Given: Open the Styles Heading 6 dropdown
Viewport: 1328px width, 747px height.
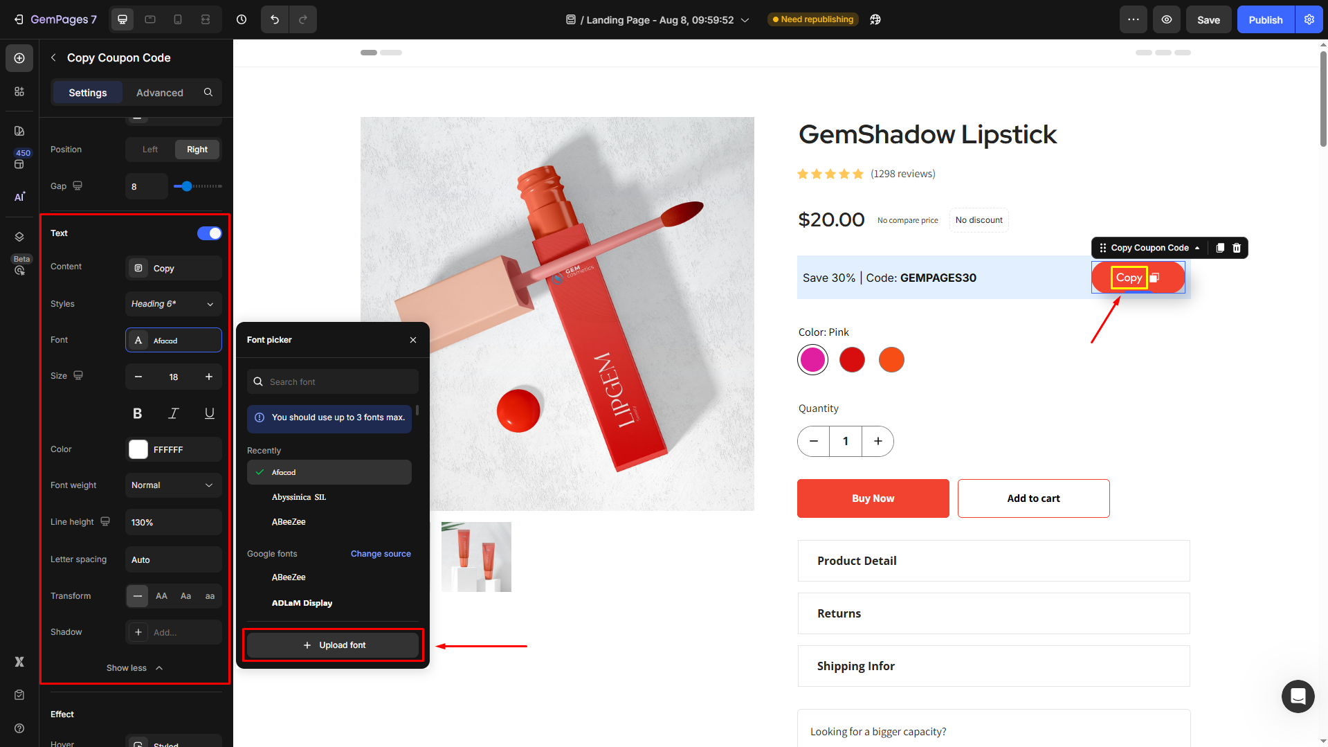Looking at the screenshot, I should tap(173, 304).
